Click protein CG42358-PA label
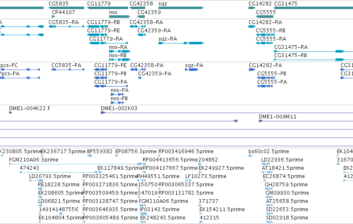The width and height of the screenshot is (353, 224). click(x=147, y=65)
